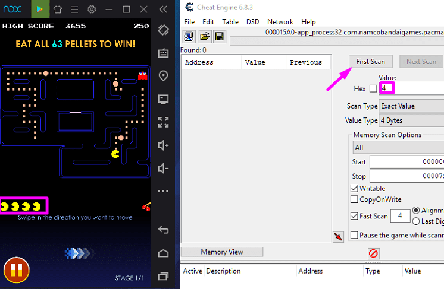Click the open file folder icon

click(205, 36)
